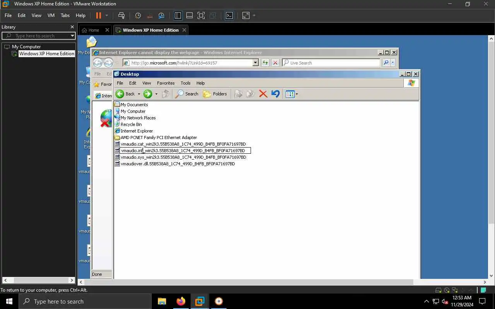
Task: Click the Move To icon in Desktop toolbar
Action: (x=239, y=94)
